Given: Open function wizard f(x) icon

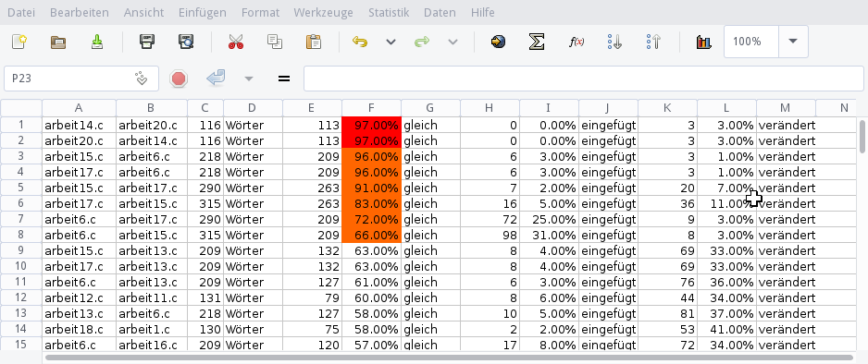Looking at the screenshot, I should [577, 42].
